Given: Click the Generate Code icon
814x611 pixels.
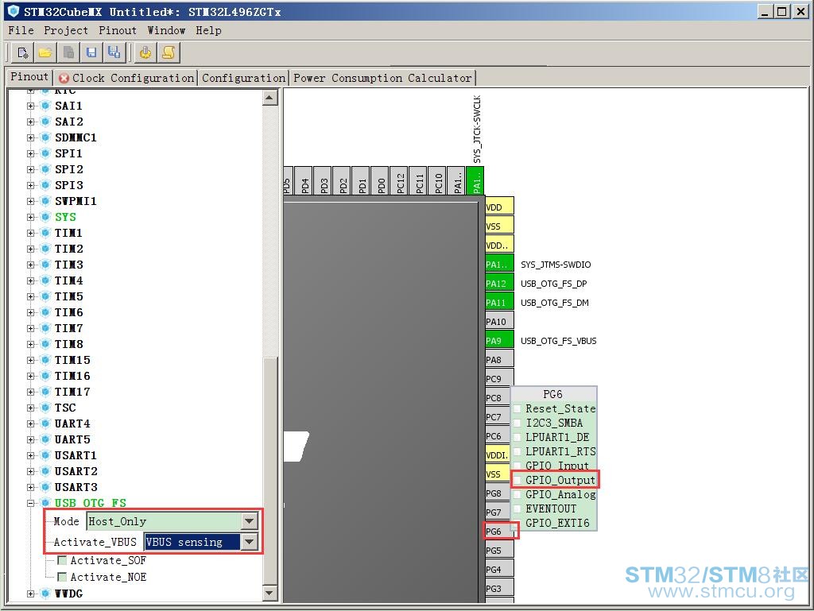Looking at the screenshot, I should click(145, 52).
